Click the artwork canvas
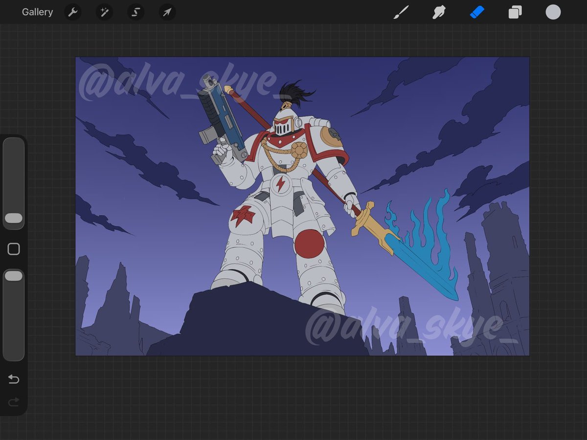Image resolution: width=587 pixels, height=440 pixels. [302, 206]
